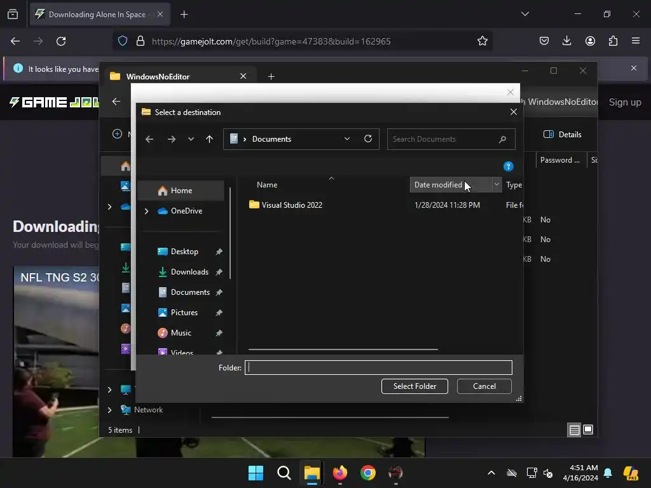
Task: Open the notification bell in system tray
Action: tap(608, 473)
